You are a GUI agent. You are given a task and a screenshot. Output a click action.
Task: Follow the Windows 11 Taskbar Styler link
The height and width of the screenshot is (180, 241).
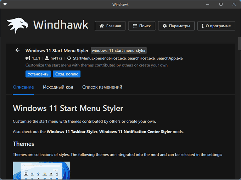point(72,132)
